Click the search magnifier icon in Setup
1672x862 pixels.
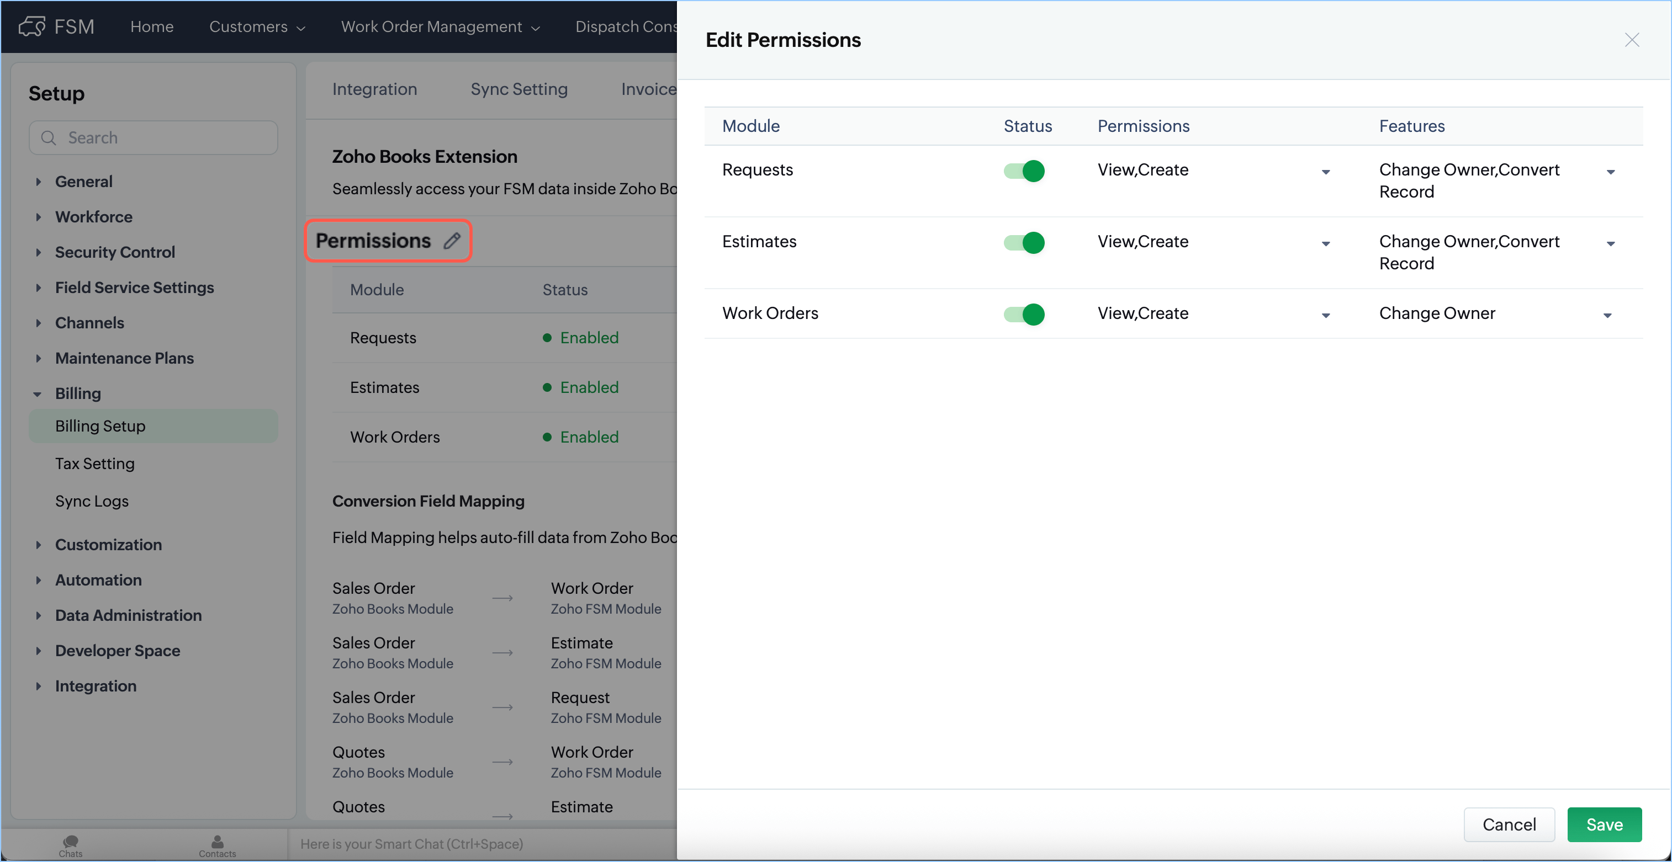(x=49, y=138)
